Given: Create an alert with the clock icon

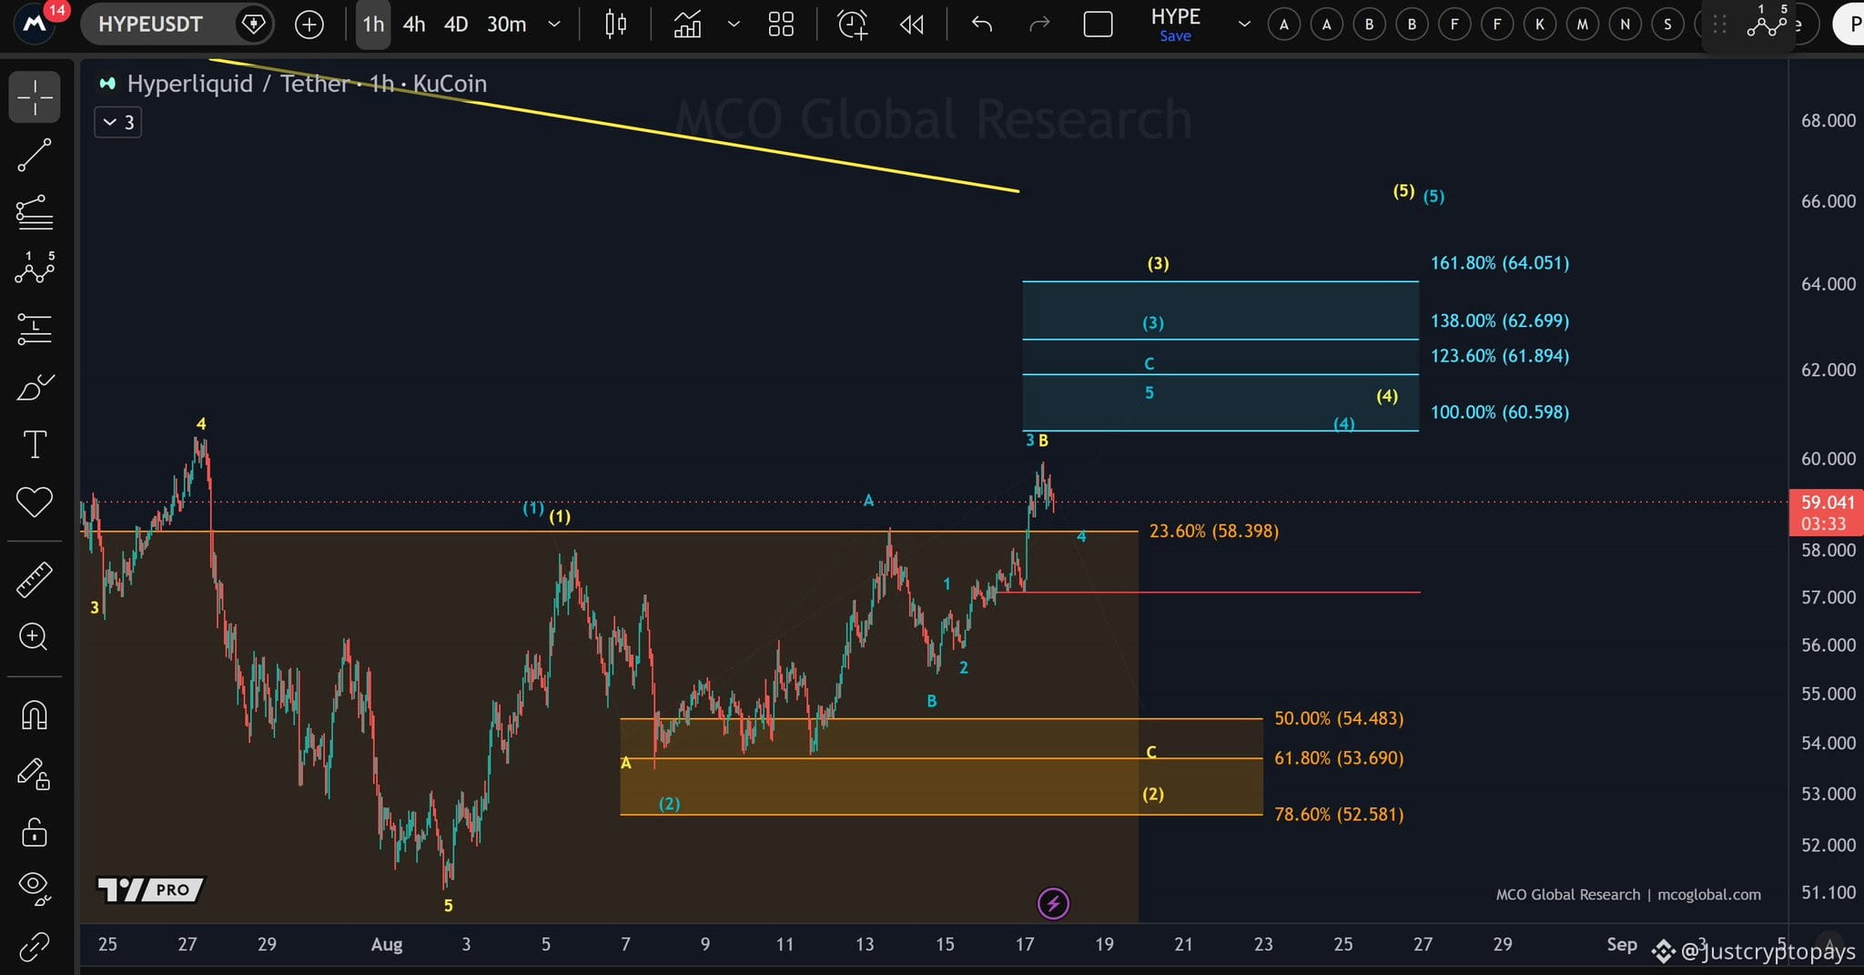Looking at the screenshot, I should coord(853,25).
